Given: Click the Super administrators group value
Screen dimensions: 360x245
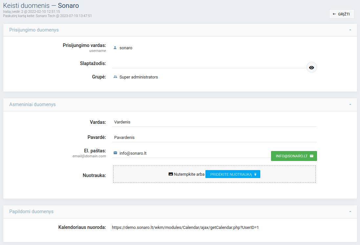Looking at the screenshot, I should [138, 77].
